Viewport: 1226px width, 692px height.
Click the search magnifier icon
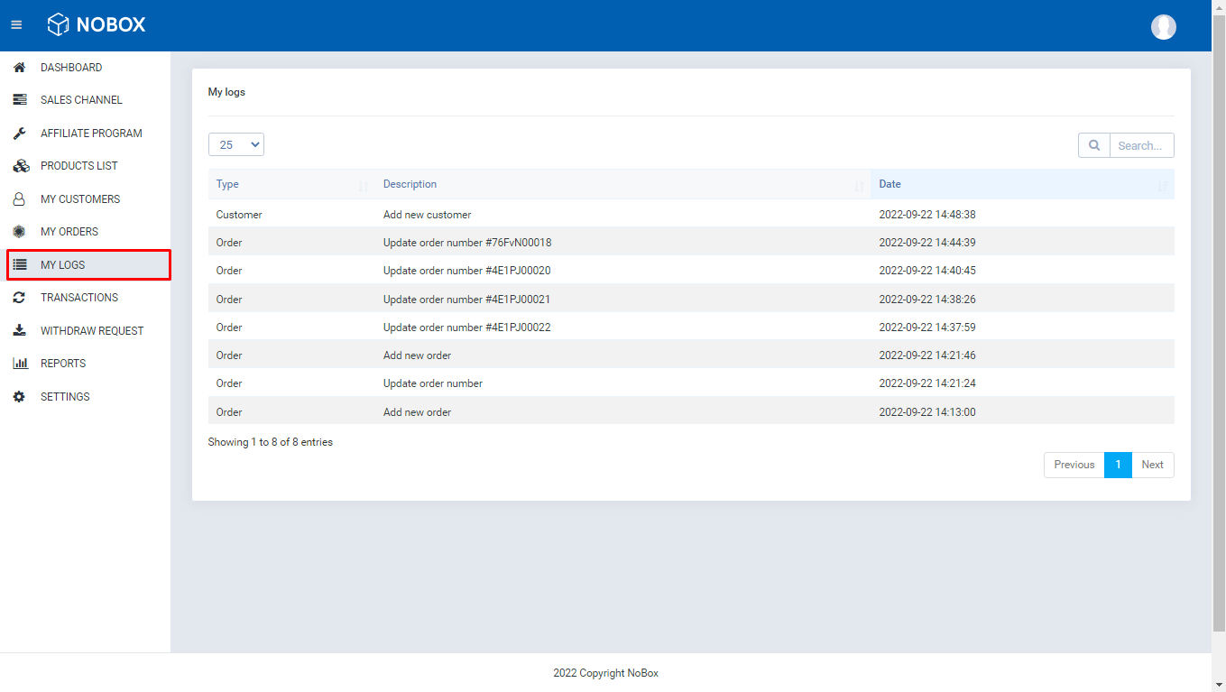tap(1093, 145)
